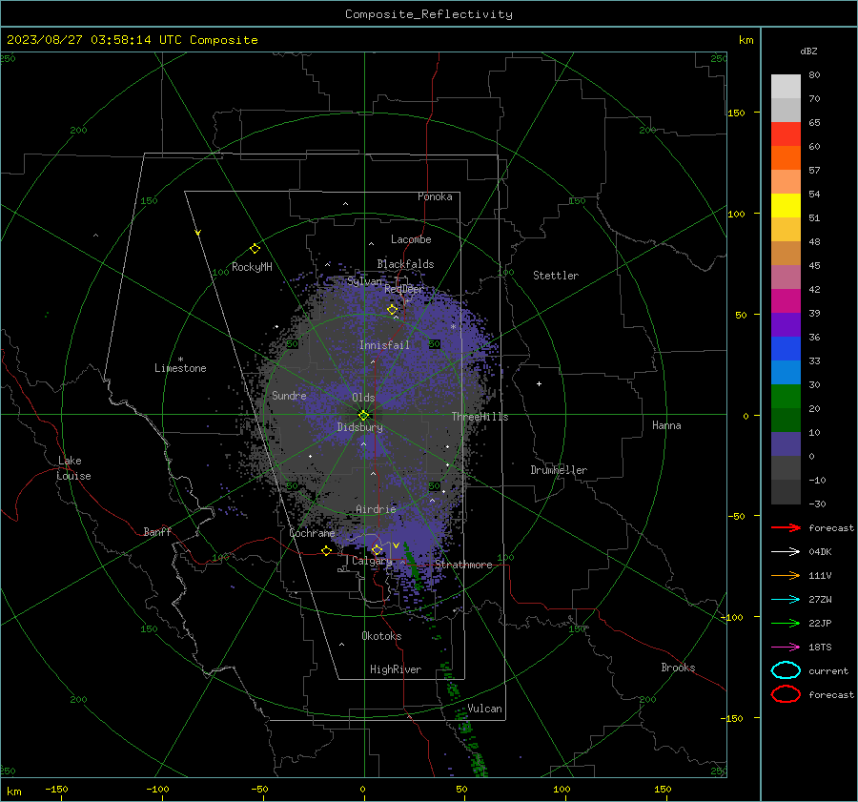The width and height of the screenshot is (858, 802).
Task: Click the Airdrie city label
Action: [x=376, y=509]
